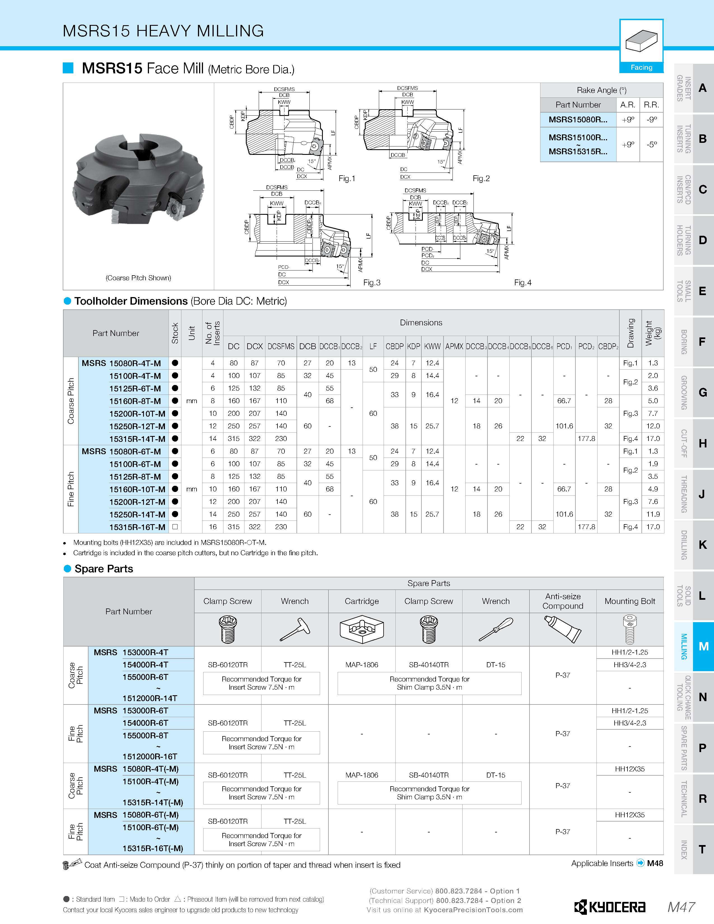Select part number 15080R-6T-M
Screen dimensions: 714x924
pyautogui.click(x=135, y=451)
